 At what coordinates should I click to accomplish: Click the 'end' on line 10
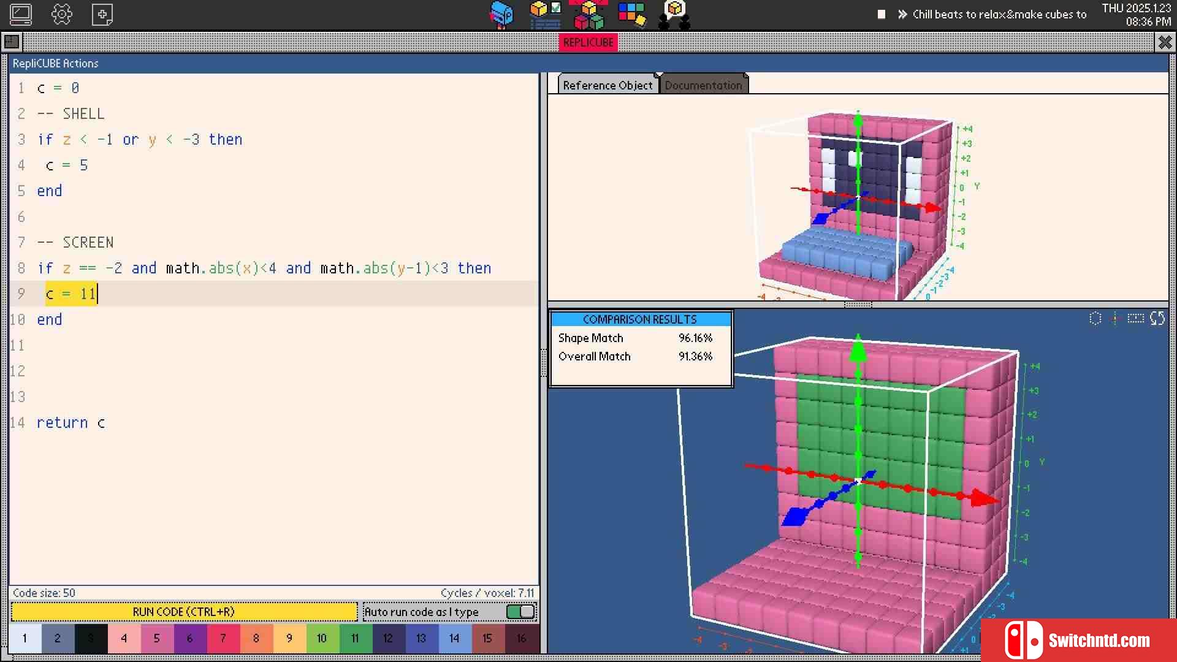(50, 319)
